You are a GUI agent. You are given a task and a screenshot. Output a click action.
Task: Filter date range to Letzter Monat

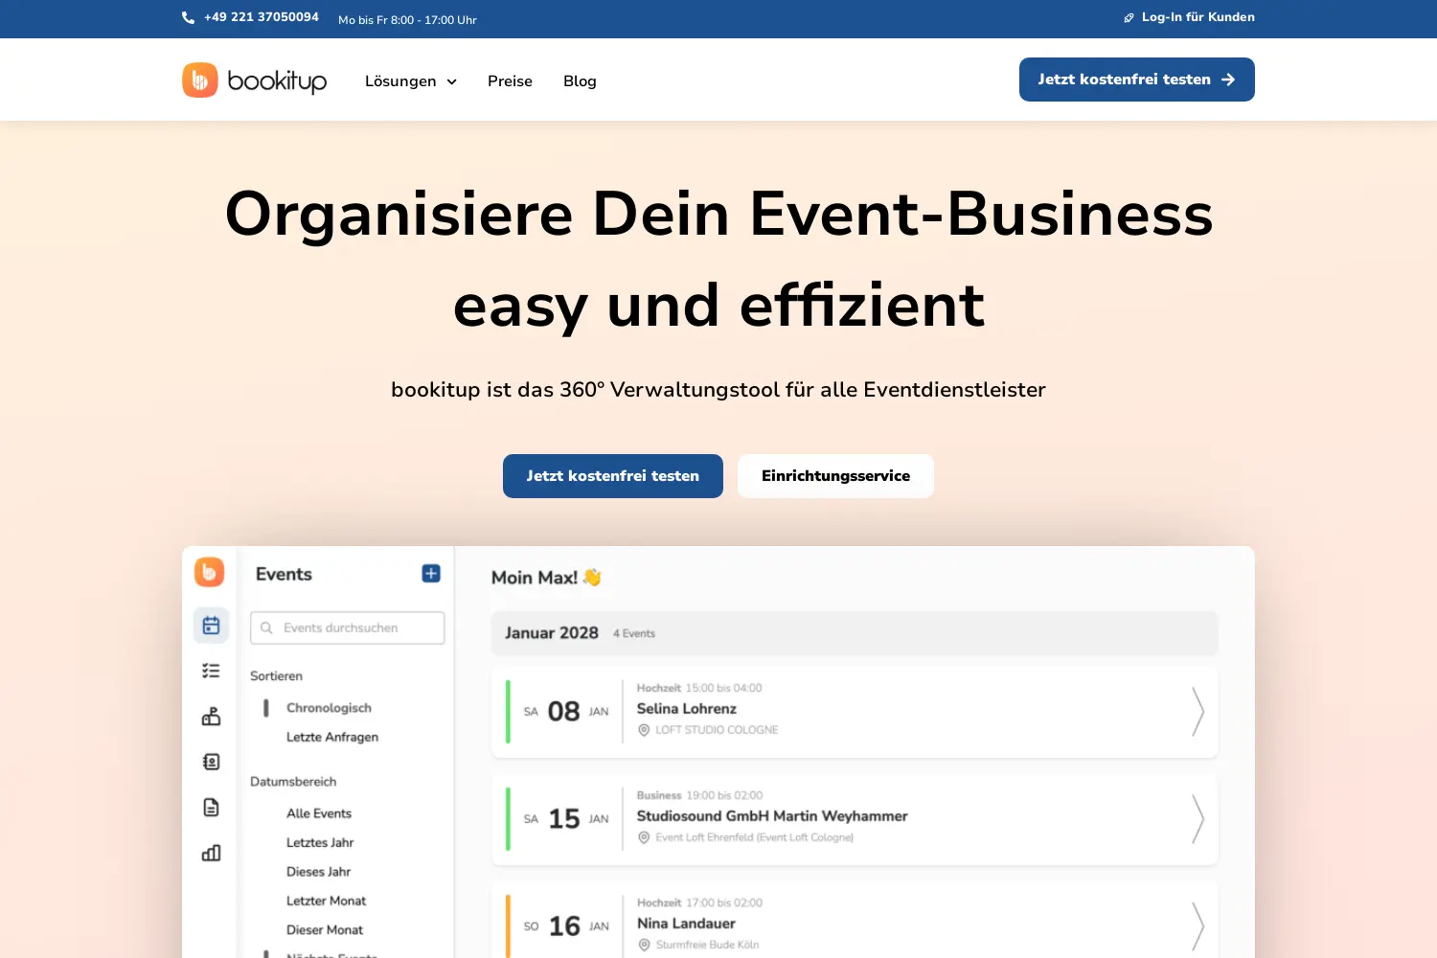(326, 901)
